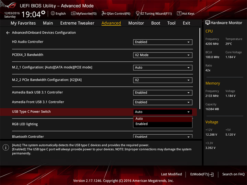Select the M.2_1 Configuration row label
The image size is (247, 185).
point(52,67)
